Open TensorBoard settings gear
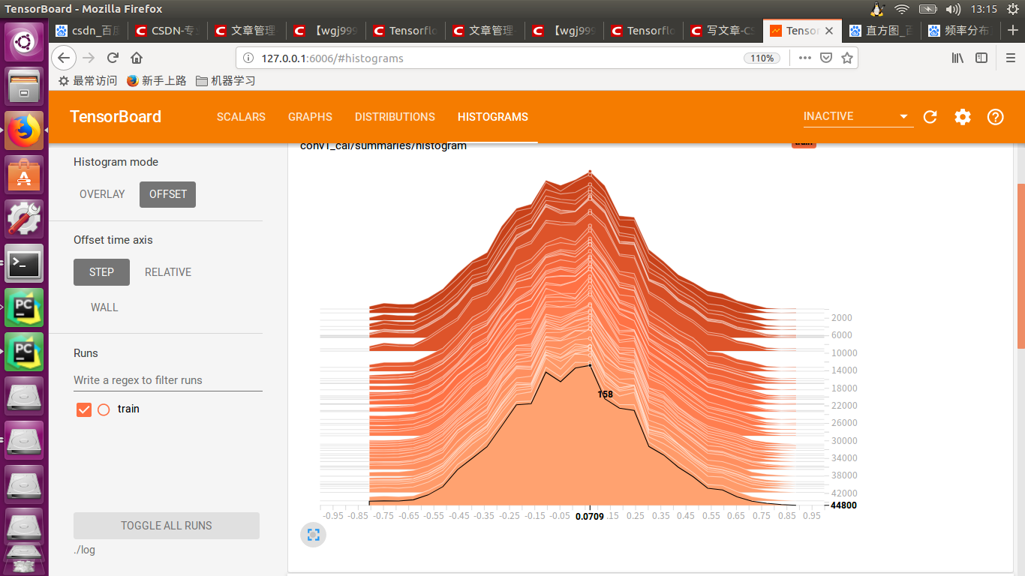 [963, 117]
